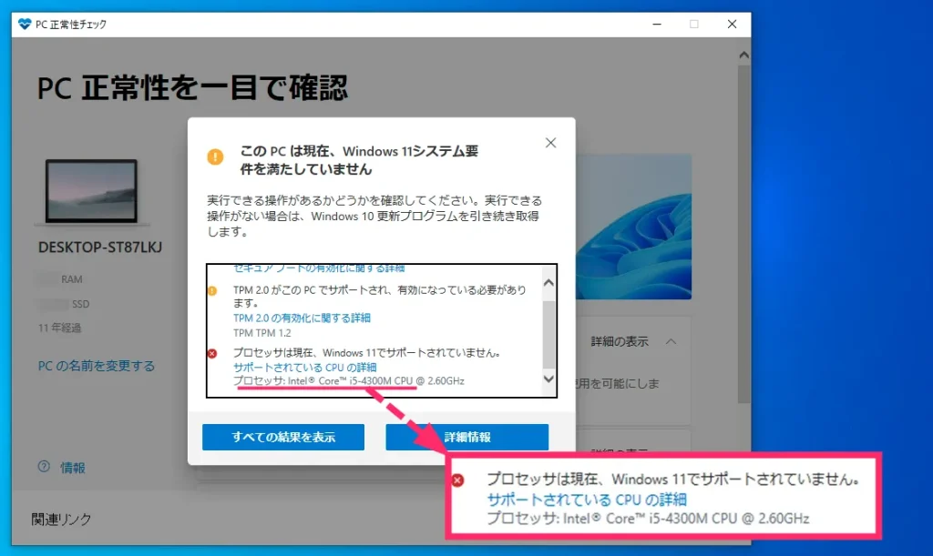Screen dimensions: 933x556
Task: Click the results list scroll up arrow
Action: point(549,283)
